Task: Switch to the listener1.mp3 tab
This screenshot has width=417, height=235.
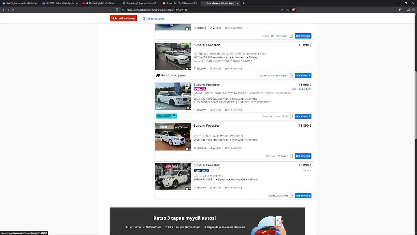Action: pyautogui.click(x=140, y=3)
